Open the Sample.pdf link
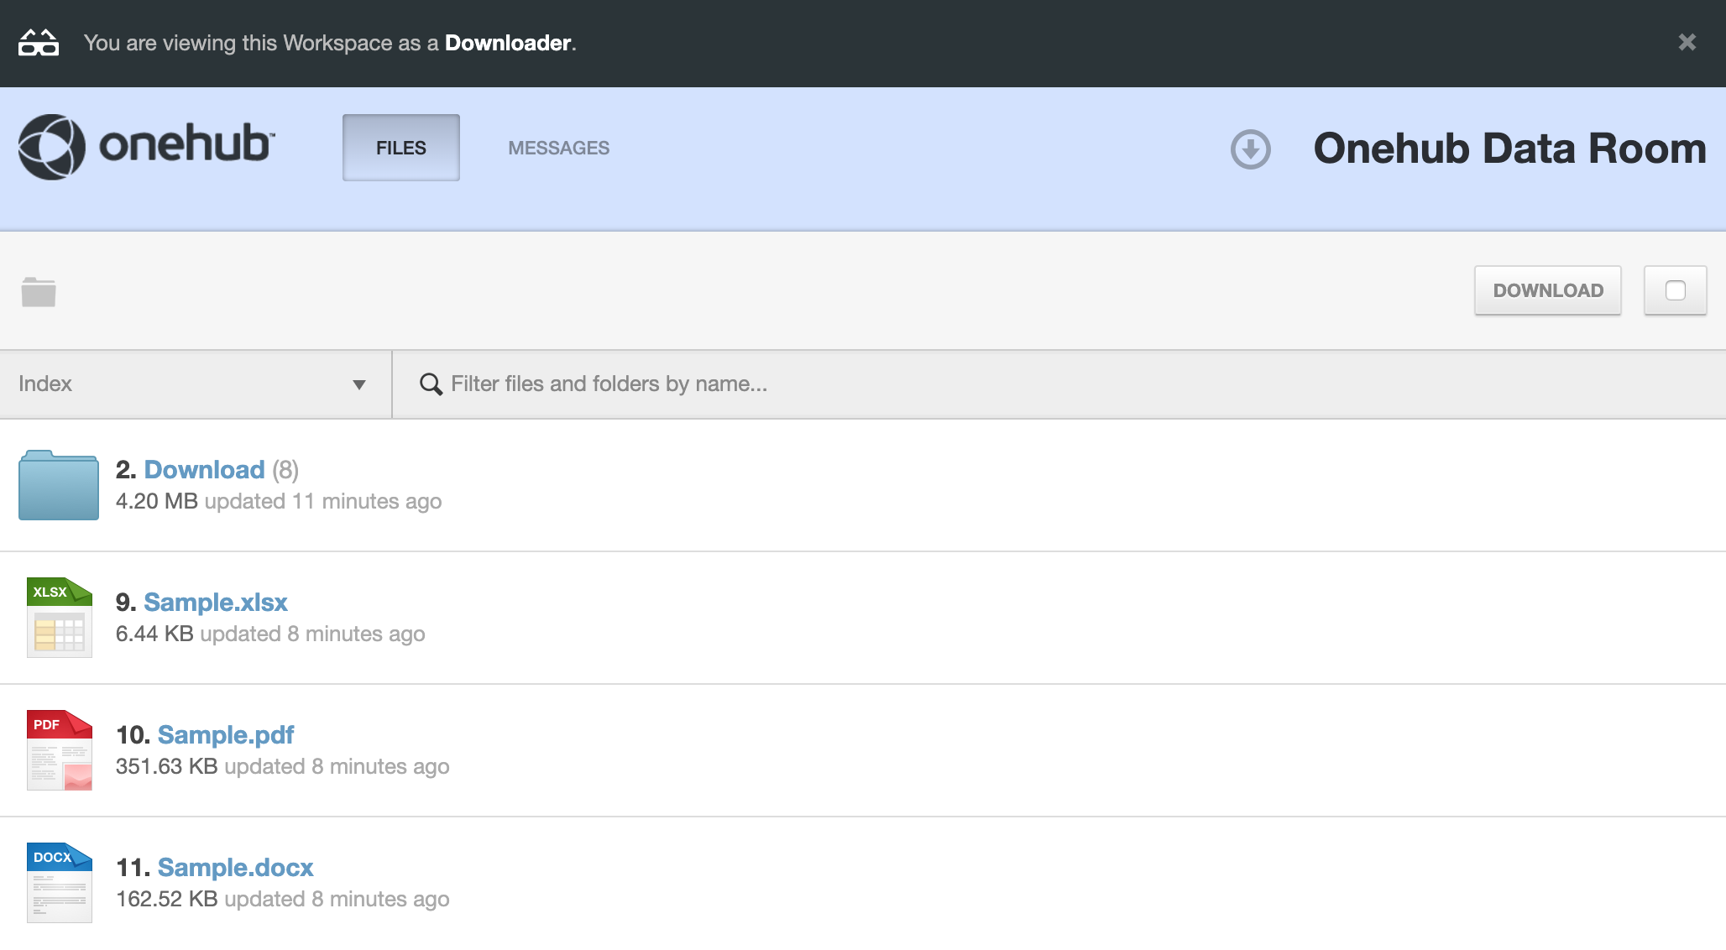The height and width of the screenshot is (950, 1726). click(x=225, y=735)
